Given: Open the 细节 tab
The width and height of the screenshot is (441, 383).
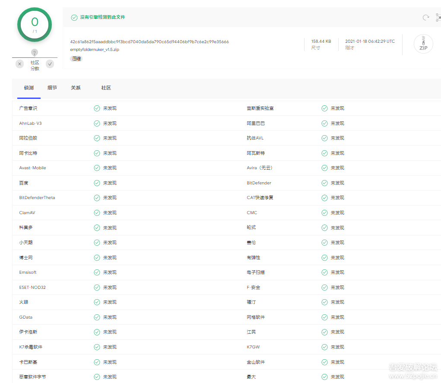Looking at the screenshot, I should pos(52,88).
